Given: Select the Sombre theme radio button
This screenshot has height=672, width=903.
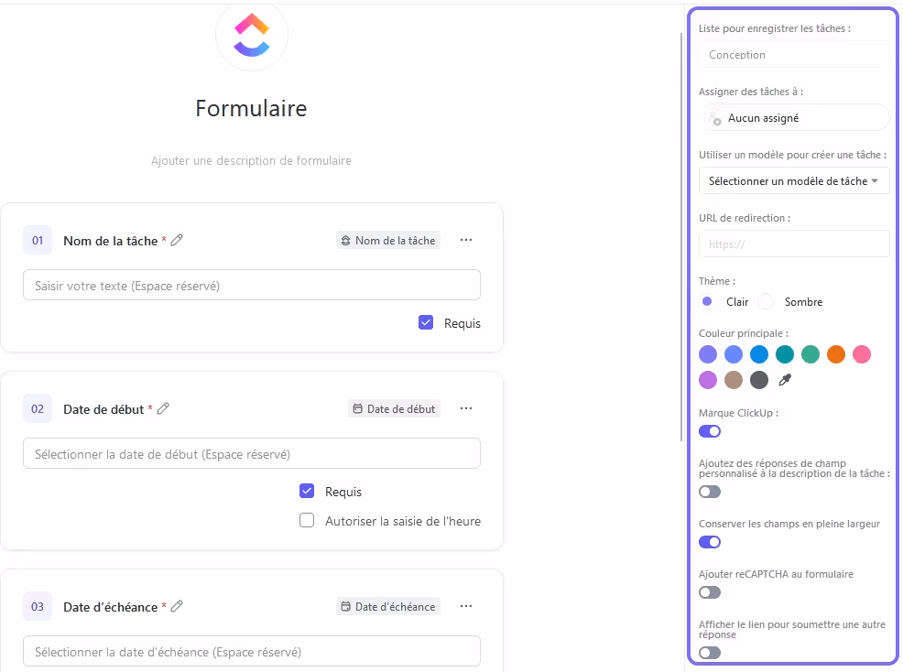Looking at the screenshot, I should point(767,302).
